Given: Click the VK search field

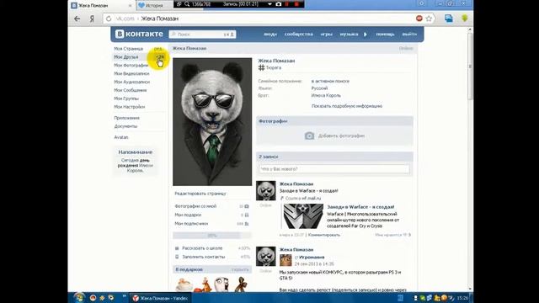Looking at the screenshot, I should pyautogui.click(x=202, y=34).
